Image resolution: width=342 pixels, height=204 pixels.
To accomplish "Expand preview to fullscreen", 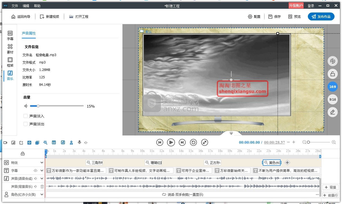I will pyautogui.click(x=205, y=143).
